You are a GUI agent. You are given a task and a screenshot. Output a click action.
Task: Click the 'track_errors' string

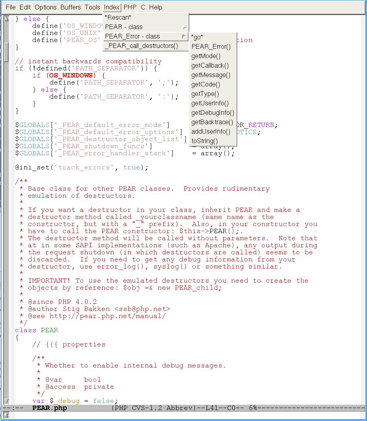click(x=84, y=167)
